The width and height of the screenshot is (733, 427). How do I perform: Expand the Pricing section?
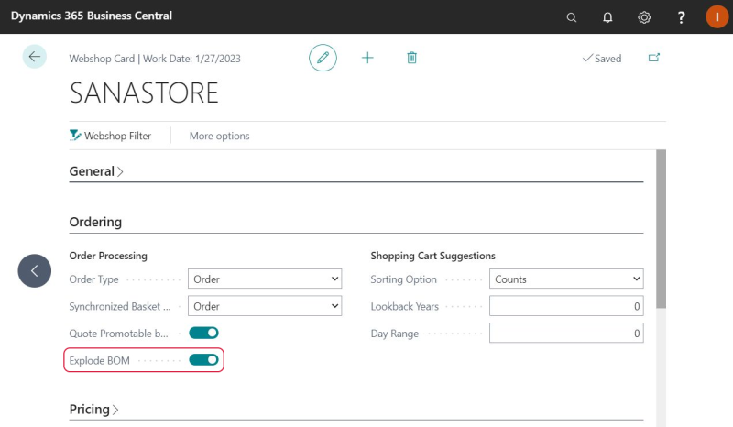point(94,410)
